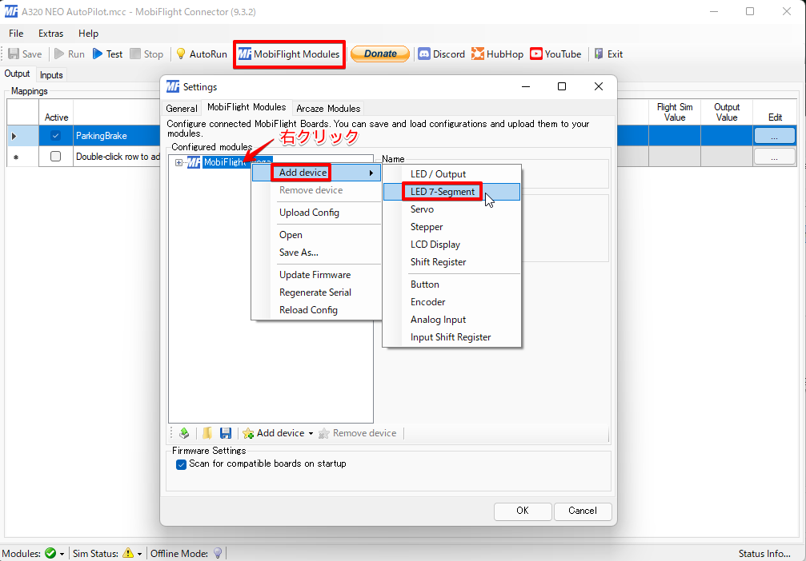
Task: Switch to the Output tab
Action: [x=17, y=74]
